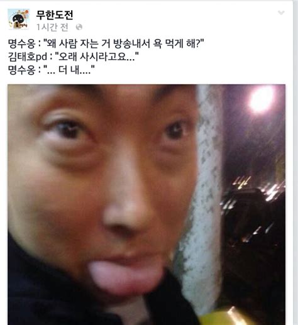Open dropdown arrow in post header corner

[281, 13]
